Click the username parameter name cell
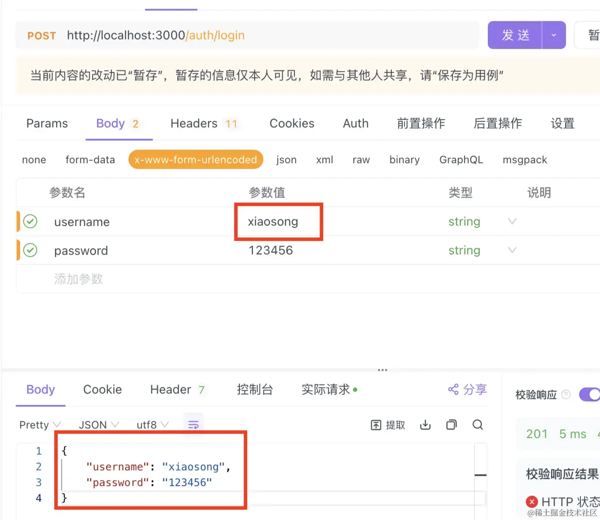 82,222
